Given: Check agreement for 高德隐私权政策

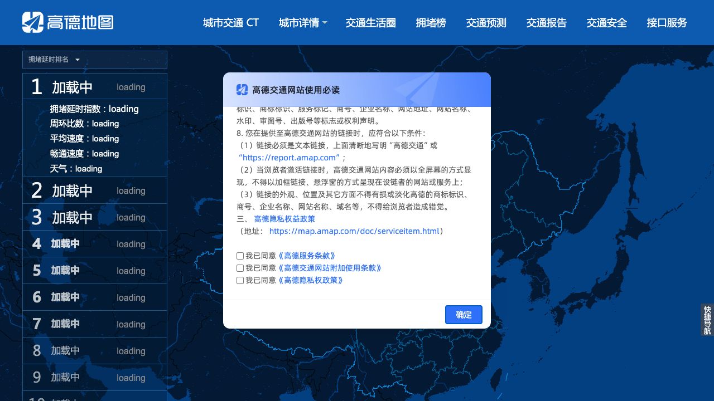Looking at the screenshot, I should (x=240, y=280).
